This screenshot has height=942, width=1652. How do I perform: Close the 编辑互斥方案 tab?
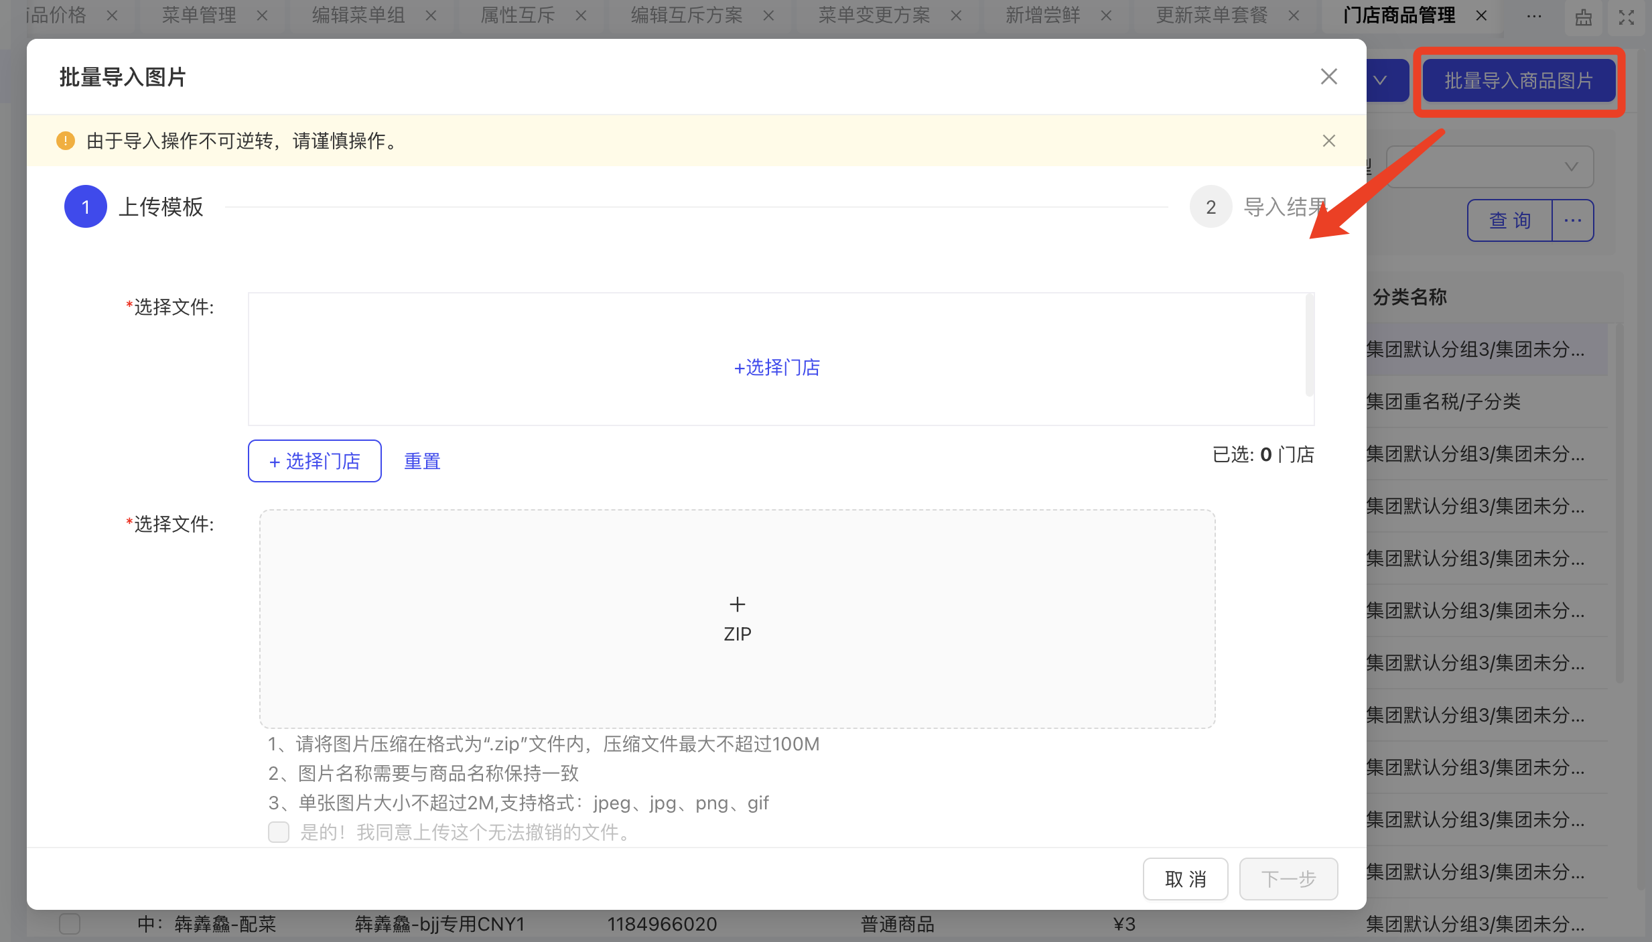[x=769, y=15]
